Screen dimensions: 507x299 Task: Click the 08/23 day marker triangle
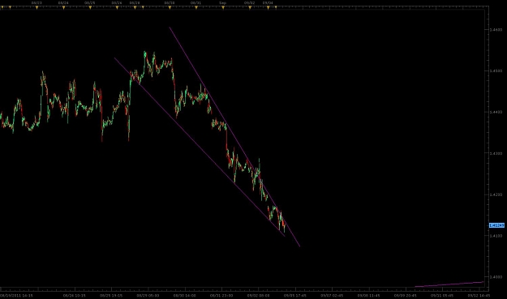pyautogui.click(x=37, y=7)
